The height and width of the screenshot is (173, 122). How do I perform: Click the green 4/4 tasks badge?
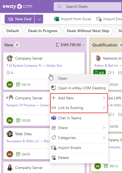coord(99,73)
